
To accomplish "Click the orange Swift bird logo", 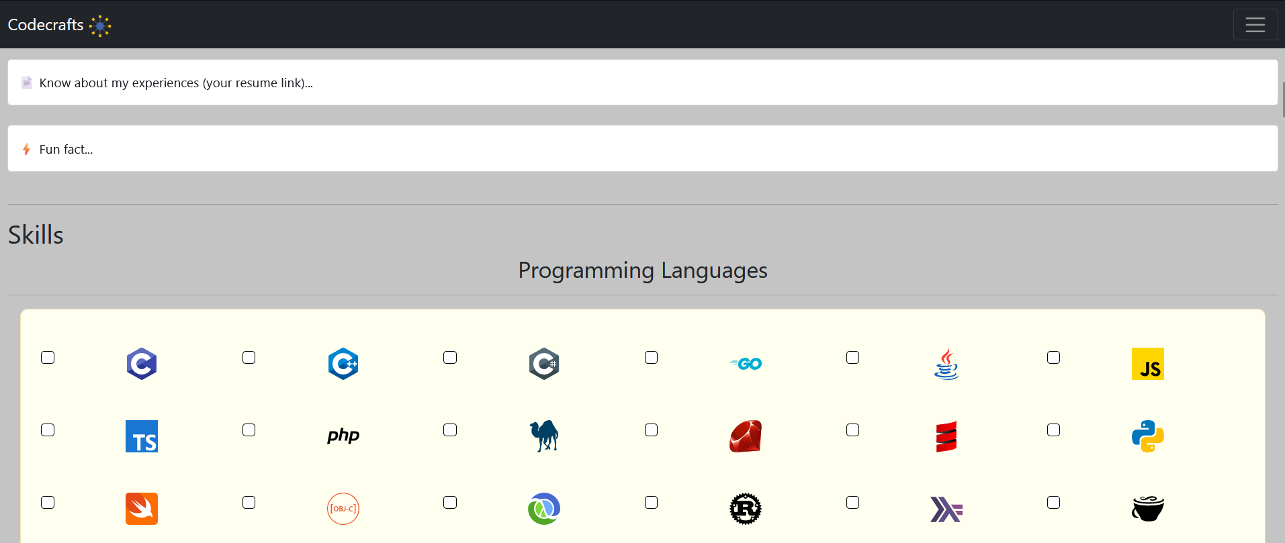I will 142,509.
